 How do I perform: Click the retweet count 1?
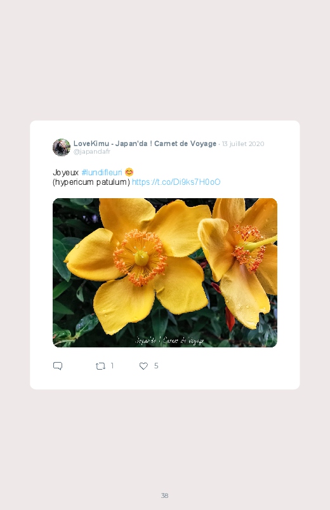tap(112, 366)
